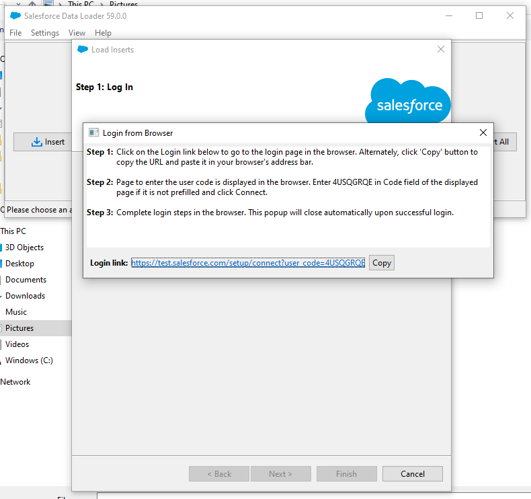Open the File menu
The width and height of the screenshot is (531, 499).
click(15, 33)
